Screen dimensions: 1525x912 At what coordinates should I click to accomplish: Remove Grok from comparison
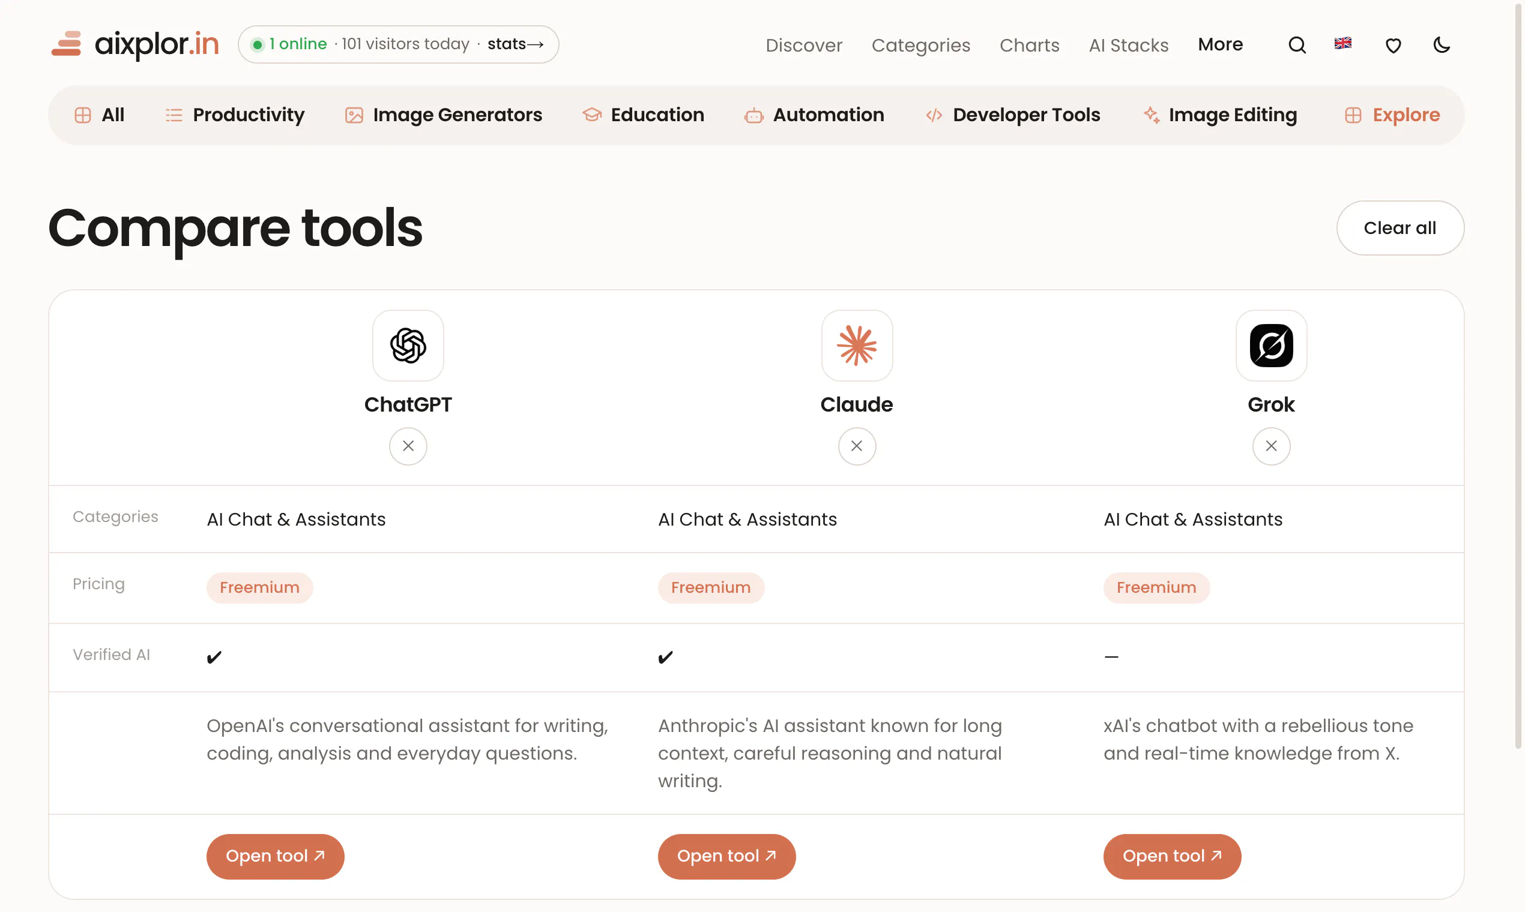pyautogui.click(x=1272, y=446)
